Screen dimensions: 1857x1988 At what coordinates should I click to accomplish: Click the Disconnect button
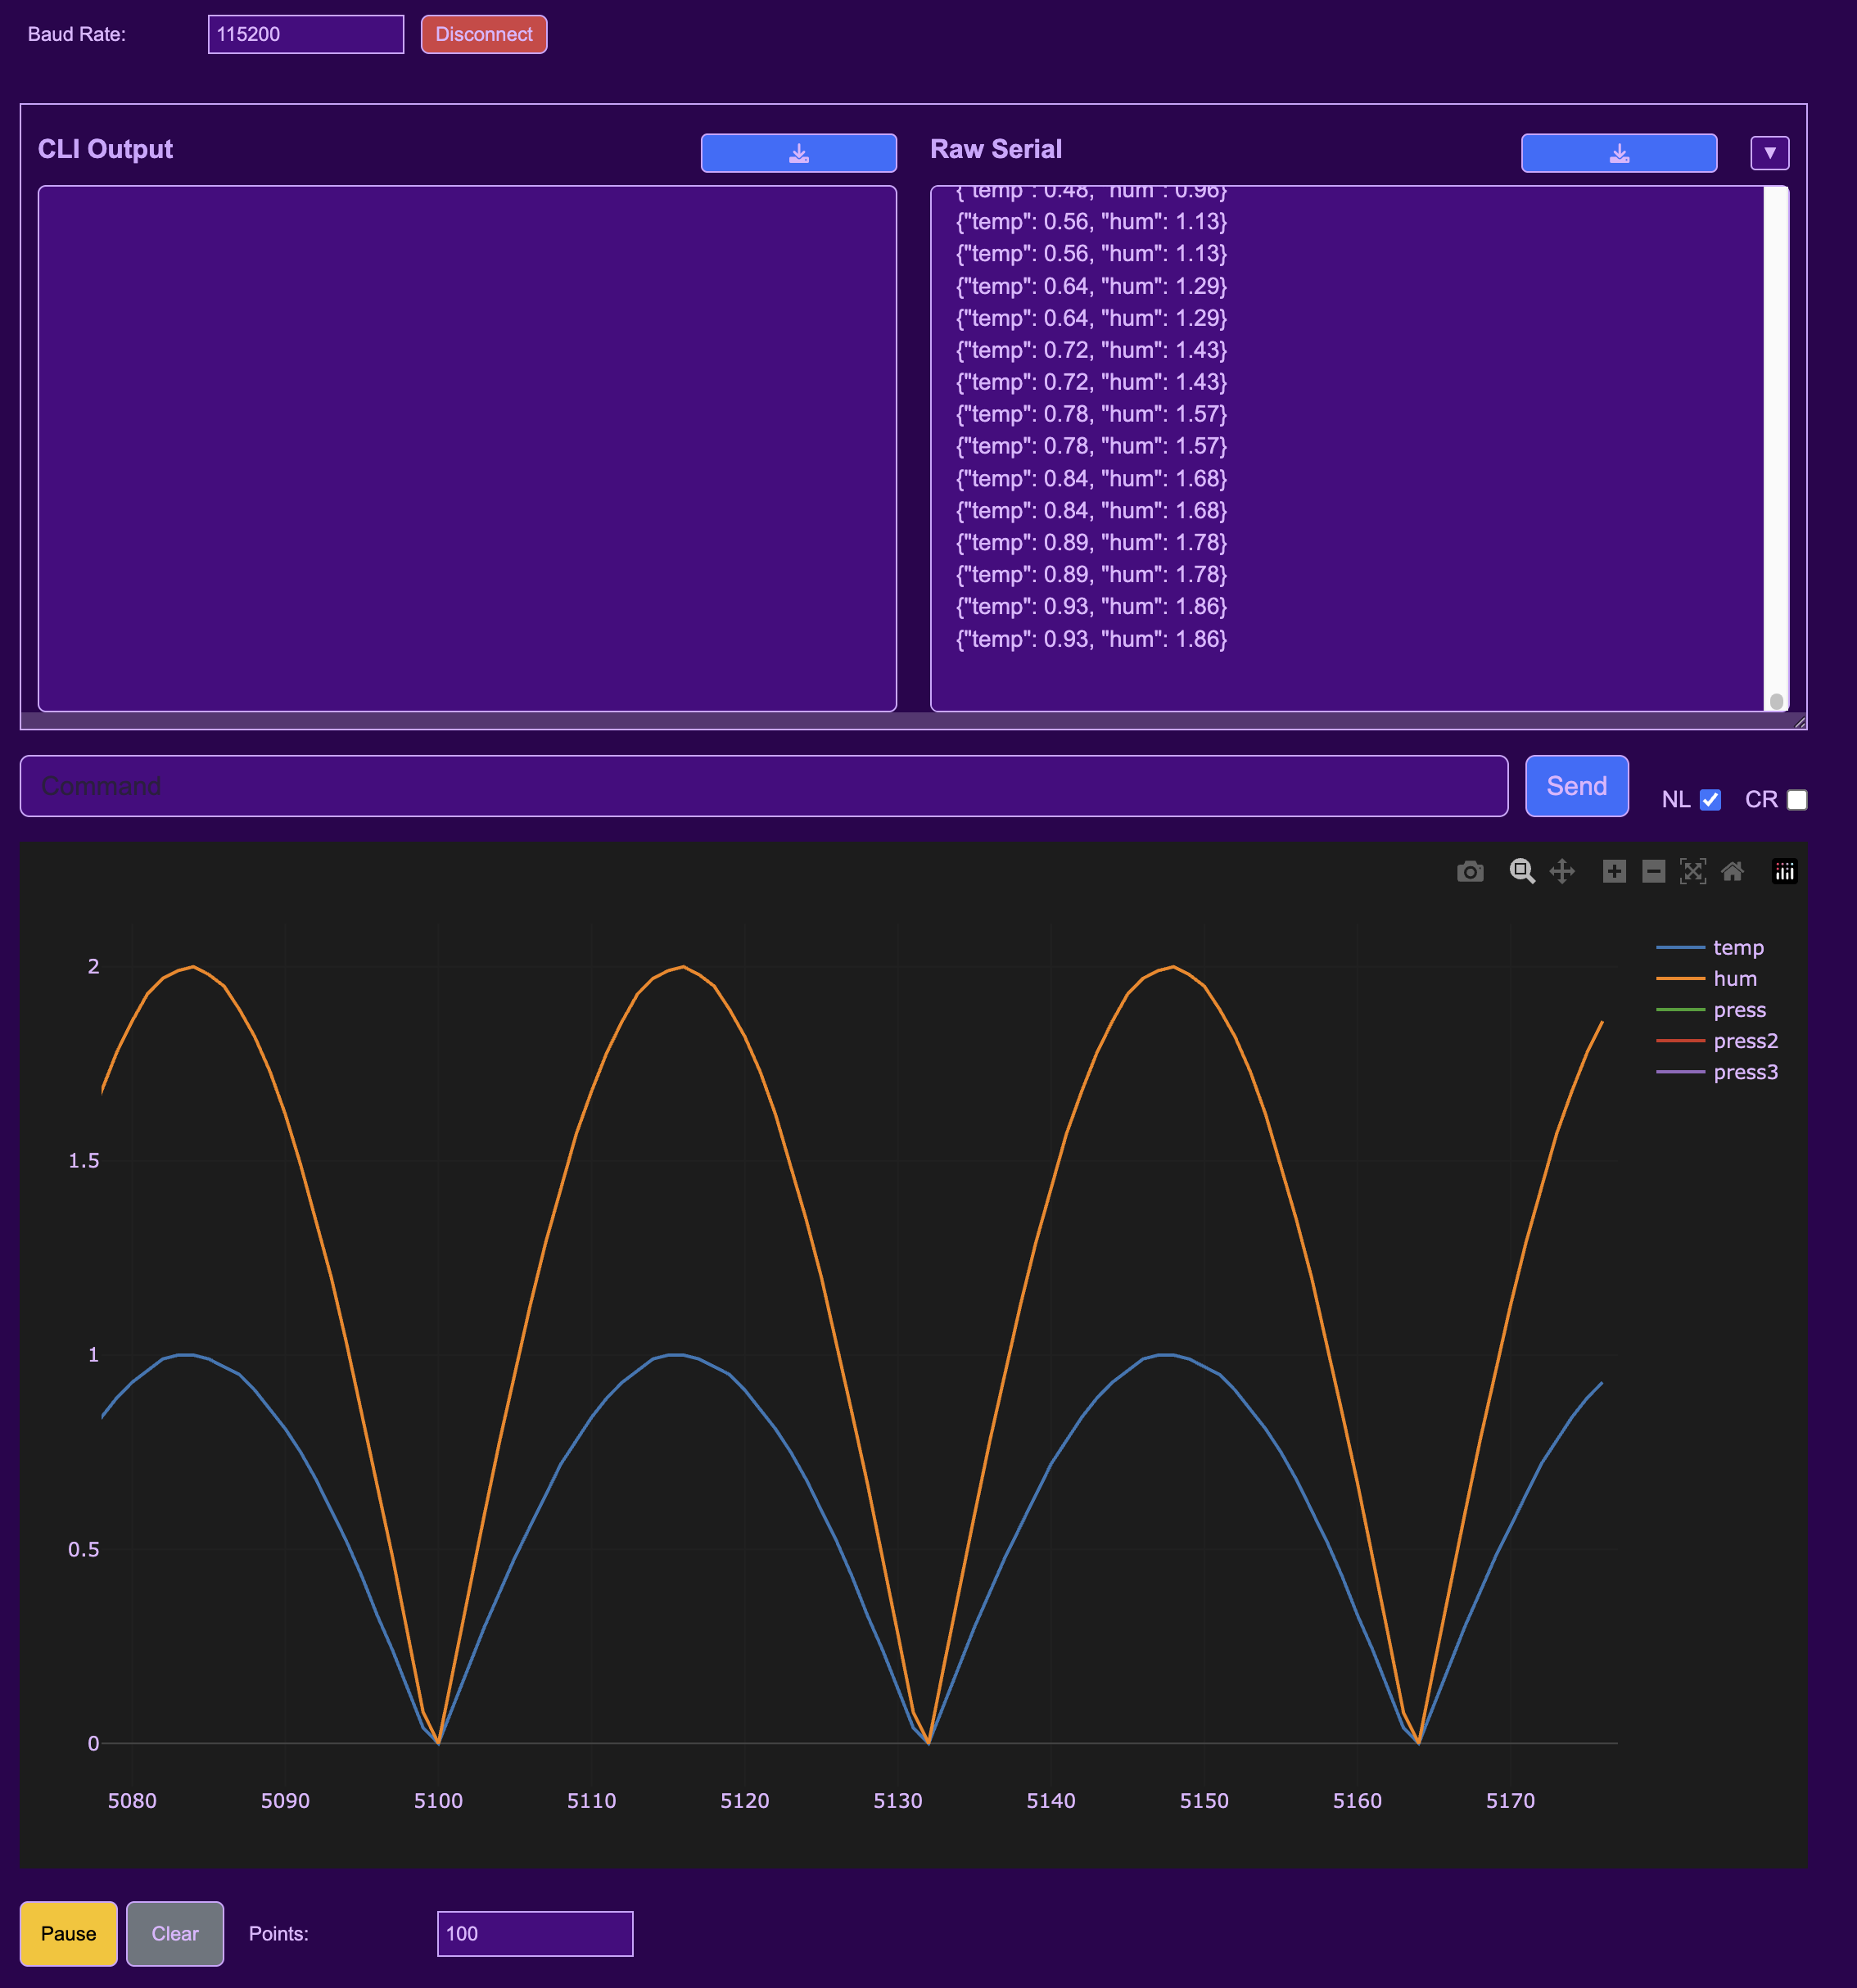(x=484, y=34)
